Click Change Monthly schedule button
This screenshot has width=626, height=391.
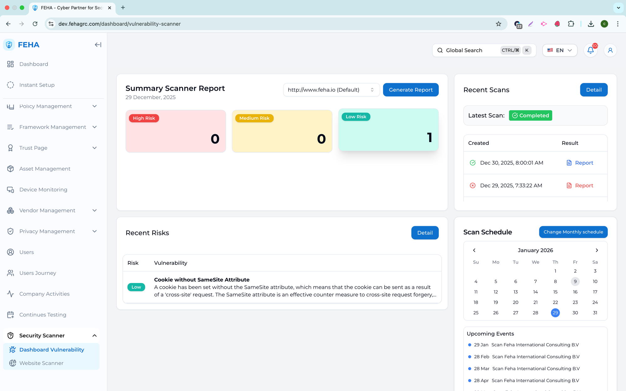pyautogui.click(x=573, y=232)
